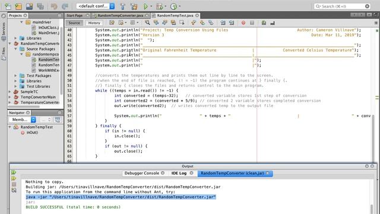Select the RandomTempTest.java editor tab
The image size is (380, 214).
click(175, 15)
